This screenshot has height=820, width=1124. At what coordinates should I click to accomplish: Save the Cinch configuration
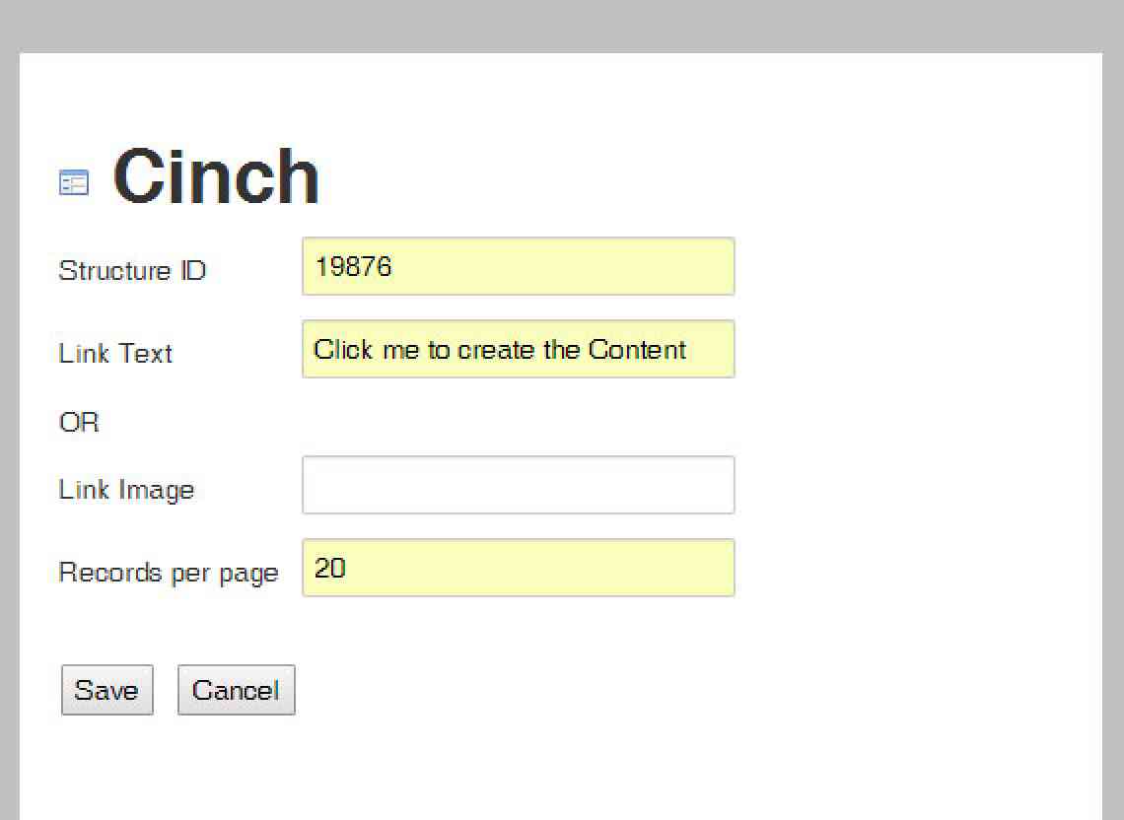point(107,690)
